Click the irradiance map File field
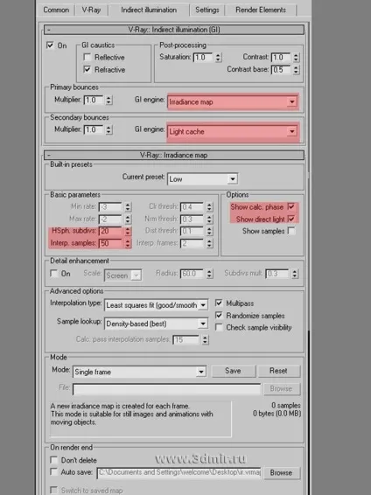Screen dimensions: 371x495 (x=167, y=389)
